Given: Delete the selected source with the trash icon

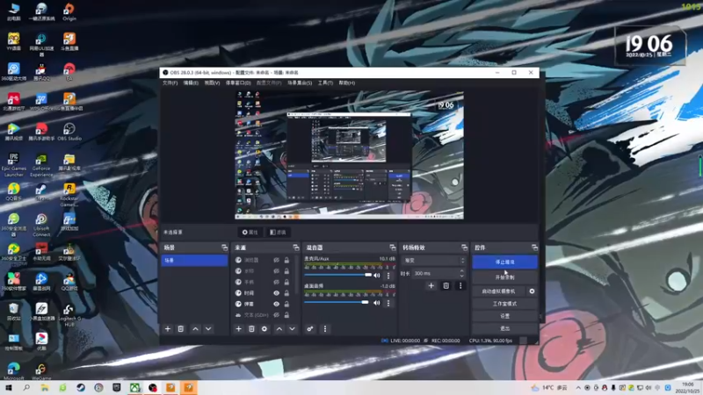Looking at the screenshot, I should 251,328.
